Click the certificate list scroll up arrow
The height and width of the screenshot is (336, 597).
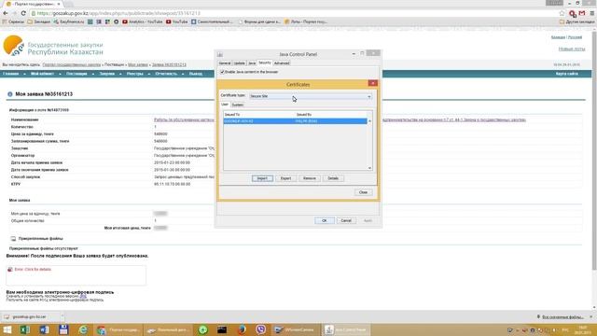(369, 120)
